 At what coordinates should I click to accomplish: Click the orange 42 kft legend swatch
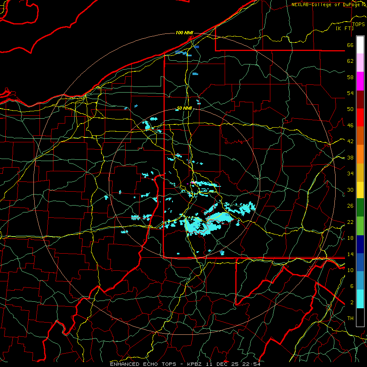coord(360,154)
